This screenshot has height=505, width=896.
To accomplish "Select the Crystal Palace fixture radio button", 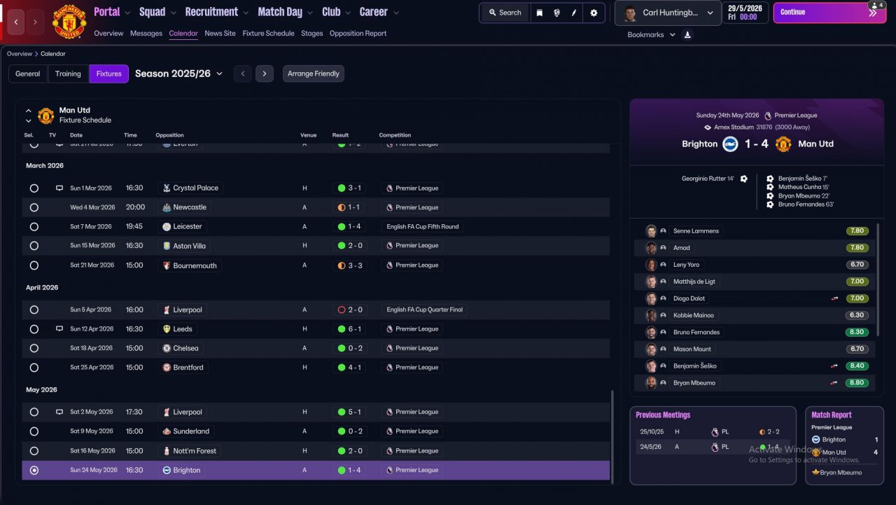I will click(x=34, y=188).
